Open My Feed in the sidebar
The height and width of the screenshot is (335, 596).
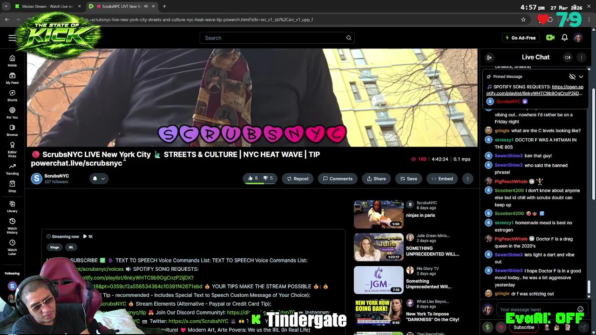[x=12, y=78]
